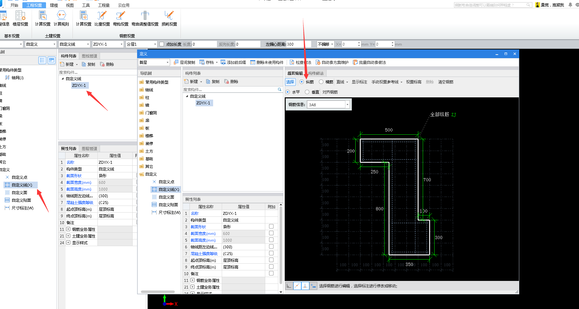Image resolution: width=579 pixels, height=309 pixels.
Task: Click 复制 in the 定义 dialog's 构件列表 toolbar
Action: point(213,82)
